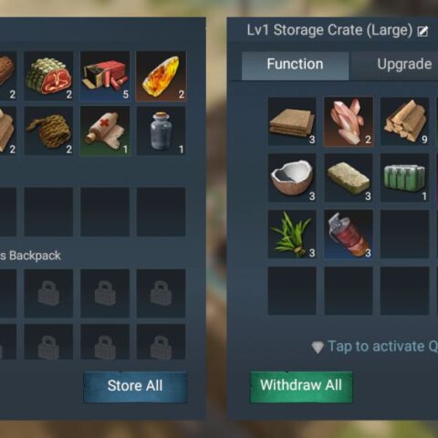438x438 pixels.
Task: Select the stone brick item
Action: pyautogui.click(x=349, y=178)
